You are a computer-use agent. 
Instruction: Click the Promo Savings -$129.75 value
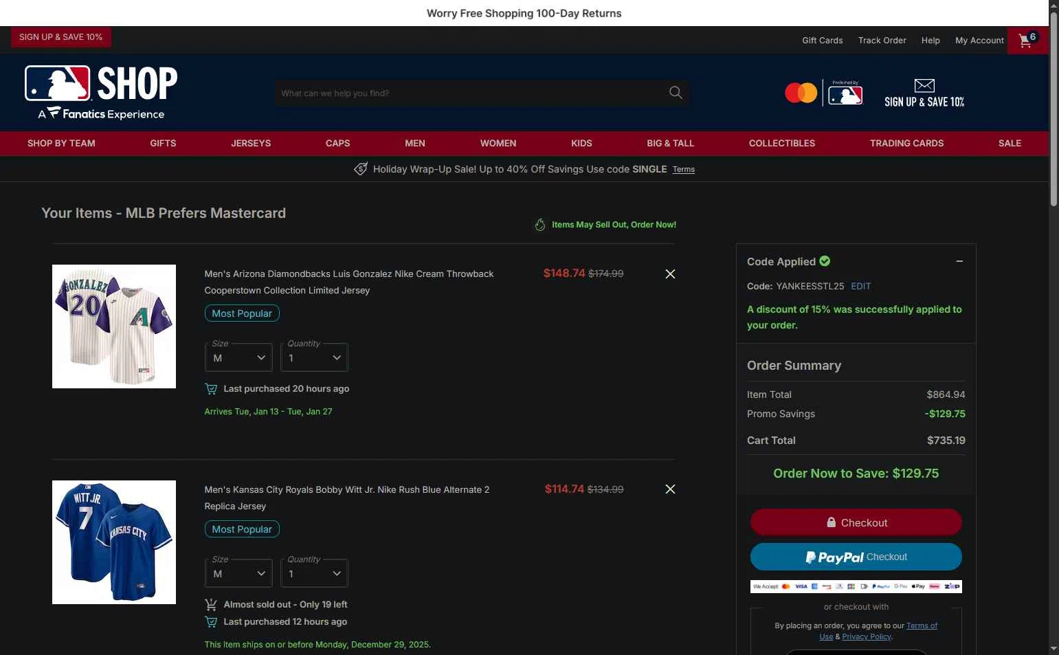tap(945, 414)
